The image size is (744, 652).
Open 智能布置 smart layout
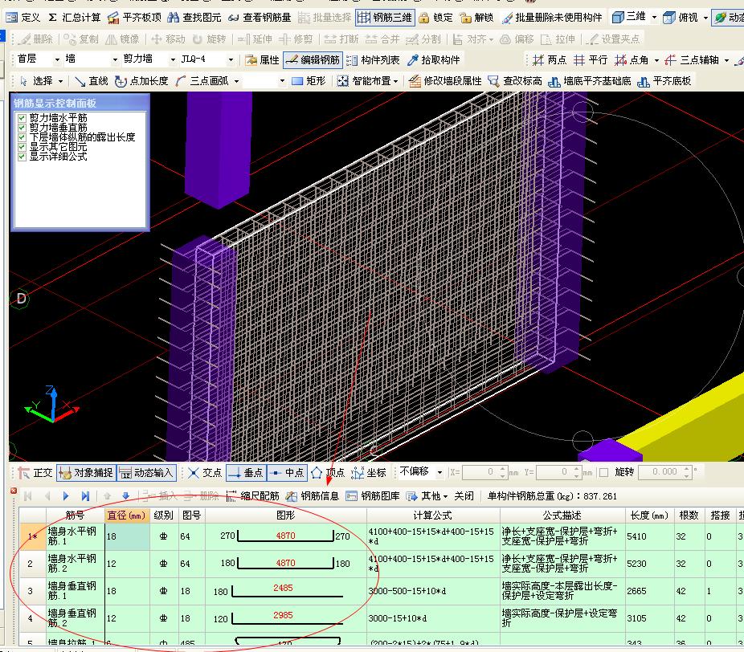pyautogui.click(x=367, y=81)
